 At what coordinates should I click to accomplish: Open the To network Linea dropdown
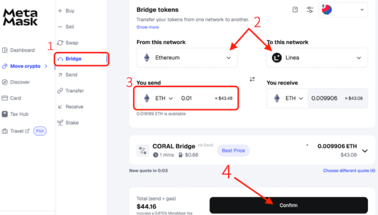[x=317, y=58]
